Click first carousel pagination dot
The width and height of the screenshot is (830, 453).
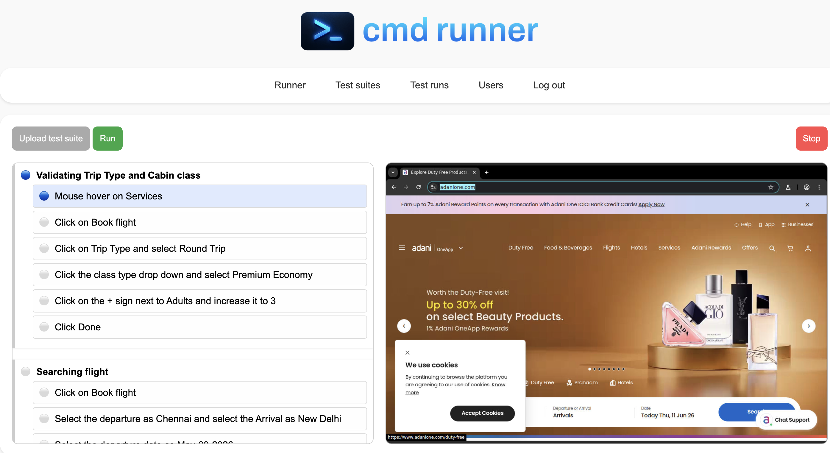point(590,369)
